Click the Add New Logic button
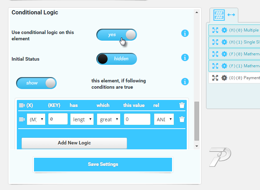 (x=74, y=143)
